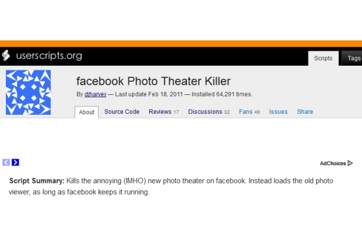Open the Discussions tab

tap(209, 112)
